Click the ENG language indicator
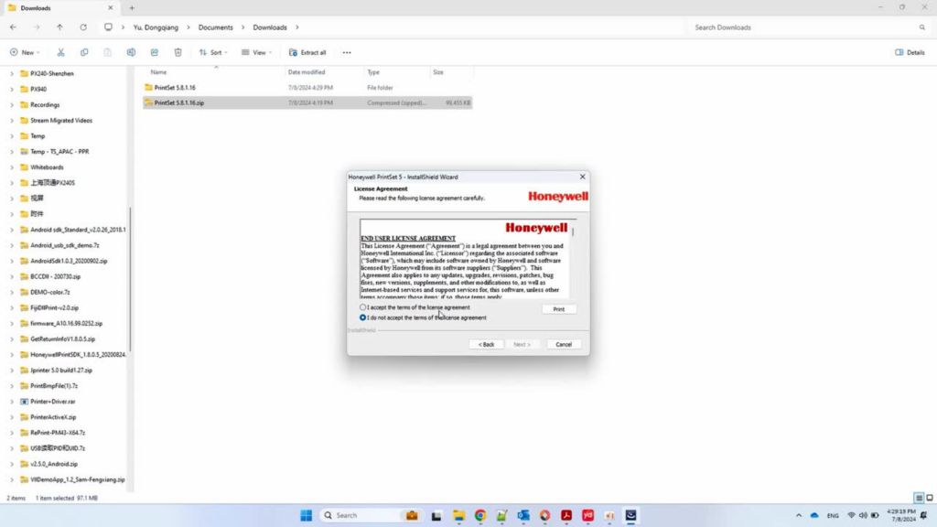Screen dimensions: 937x527 833,515
